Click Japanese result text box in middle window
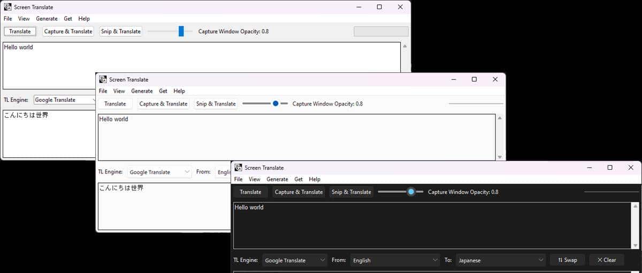Viewport: 642px width, 273px height. [x=164, y=207]
